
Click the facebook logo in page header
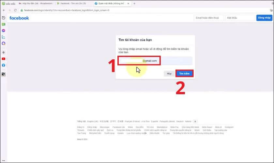click(x=19, y=18)
